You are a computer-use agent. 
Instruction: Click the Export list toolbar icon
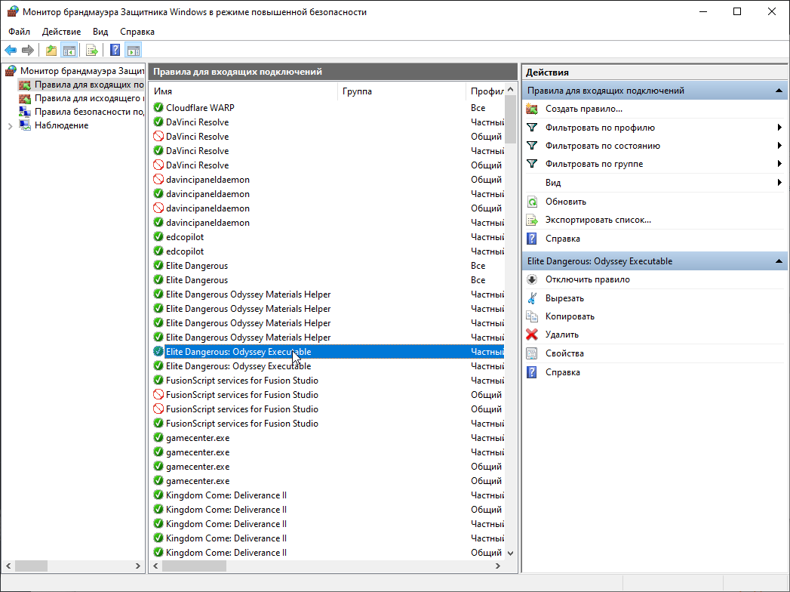click(92, 50)
